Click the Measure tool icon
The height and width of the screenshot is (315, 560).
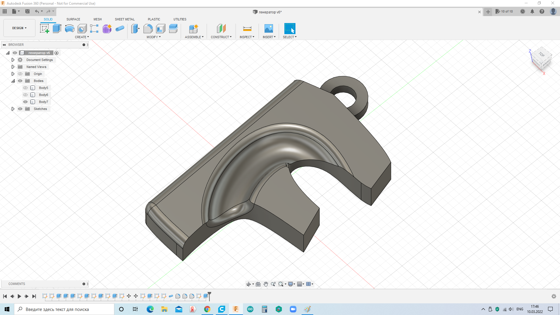pos(247,29)
